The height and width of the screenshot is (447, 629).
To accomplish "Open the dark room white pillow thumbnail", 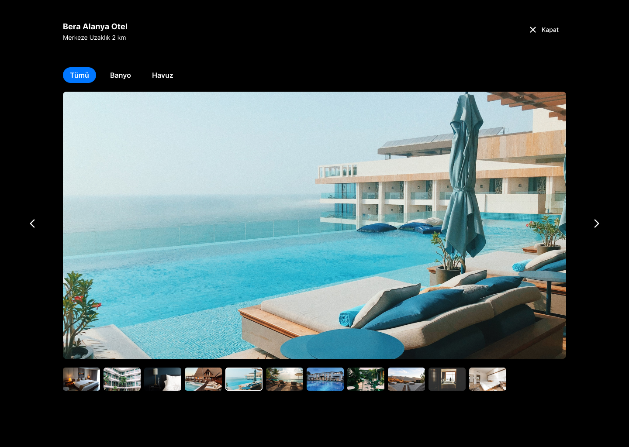I will (x=162, y=379).
